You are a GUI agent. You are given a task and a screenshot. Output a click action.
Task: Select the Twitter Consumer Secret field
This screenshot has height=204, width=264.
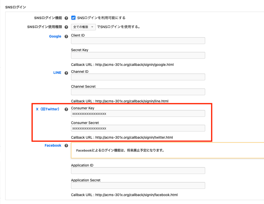[138, 128]
